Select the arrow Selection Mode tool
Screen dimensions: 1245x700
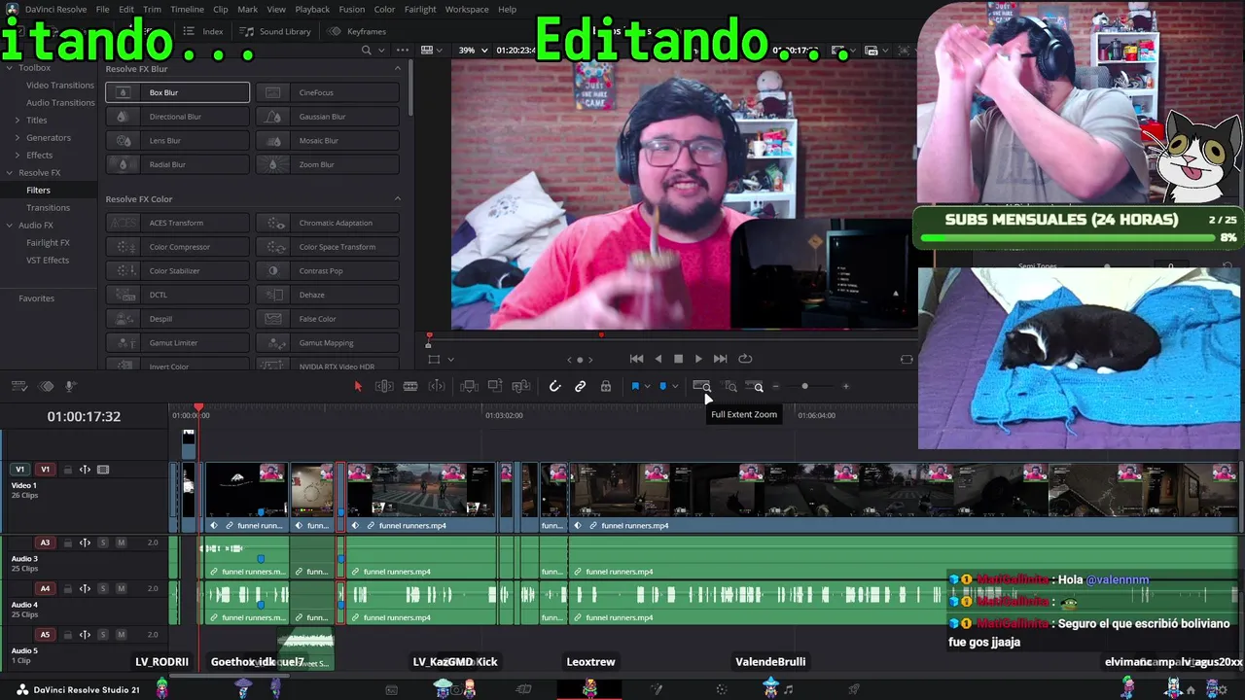click(x=358, y=386)
